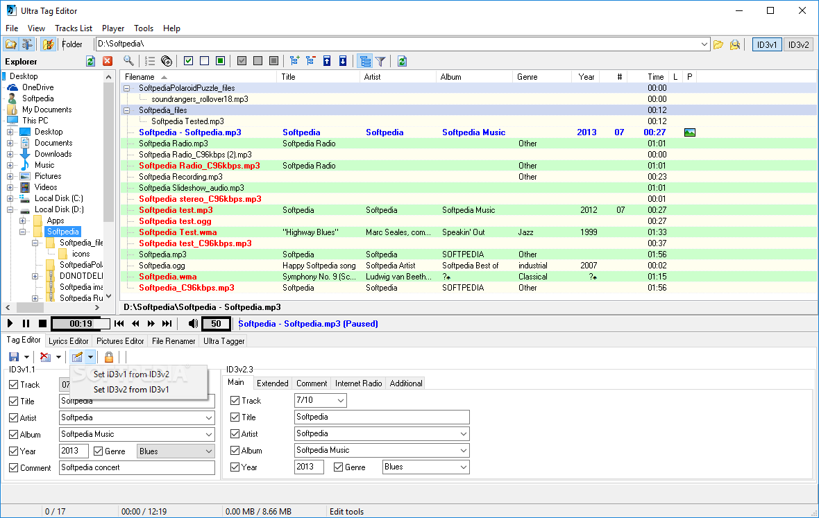The image size is (819, 518).
Task: Toggle the ID3v1 view button
Action: click(x=767, y=45)
